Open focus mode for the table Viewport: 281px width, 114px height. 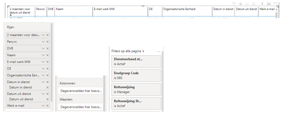[x=269, y=4]
